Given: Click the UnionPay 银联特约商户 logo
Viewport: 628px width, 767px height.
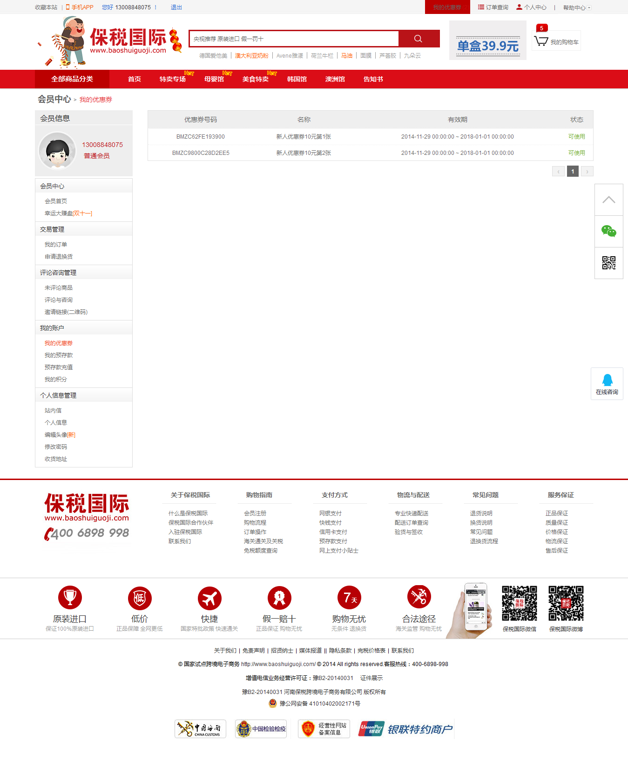Looking at the screenshot, I should [x=405, y=729].
